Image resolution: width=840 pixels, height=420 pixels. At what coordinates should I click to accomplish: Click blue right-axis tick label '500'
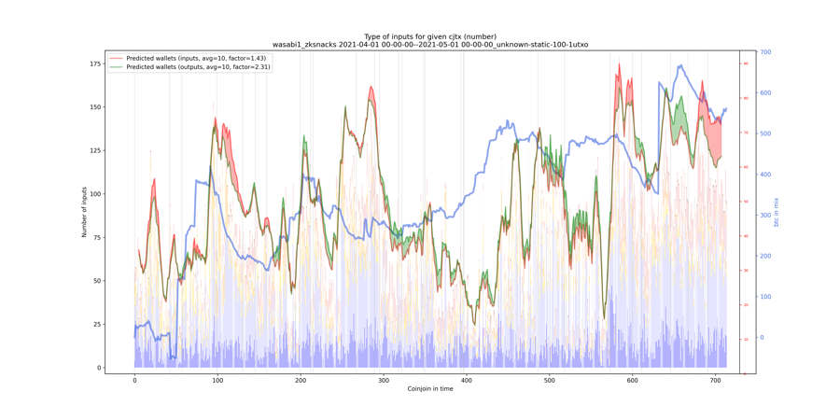tap(763, 133)
